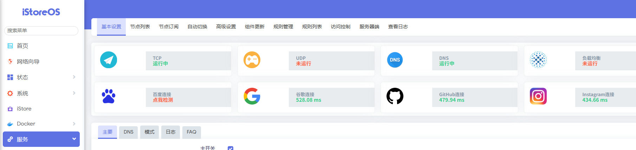
Task: Click the iStoreOS logo
Action: tap(41, 12)
